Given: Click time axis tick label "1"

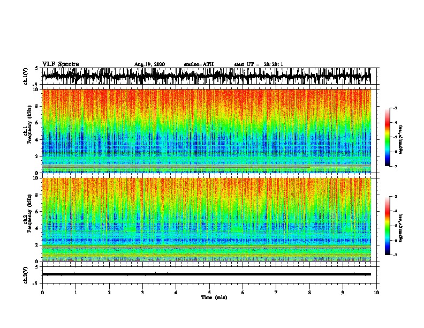Looking at the screenshot, I should tap(75, 293).
